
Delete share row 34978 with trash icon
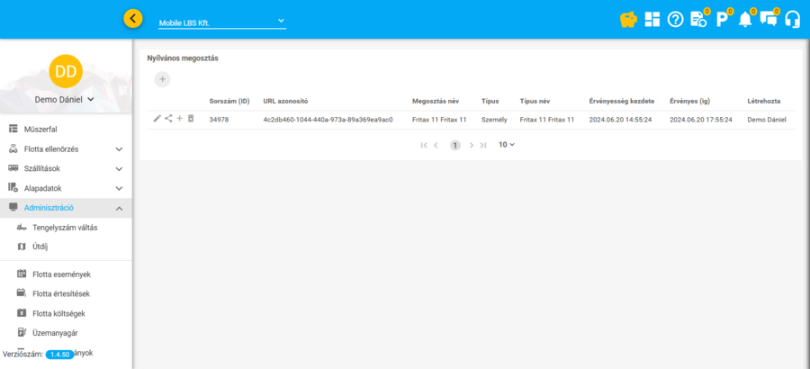[191, 119]
